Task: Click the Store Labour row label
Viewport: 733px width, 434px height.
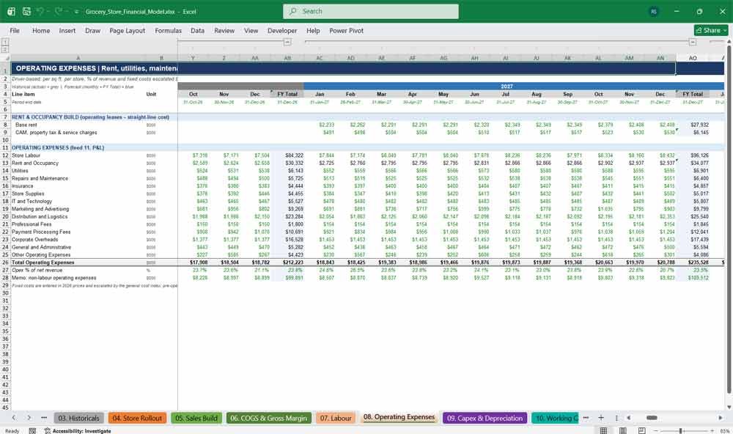Action: tap(26, 155)
